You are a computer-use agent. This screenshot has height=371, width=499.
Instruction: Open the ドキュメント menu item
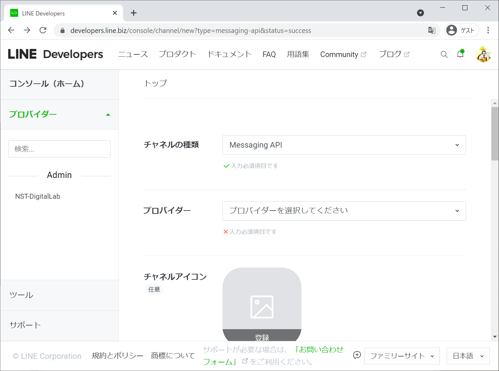[x=229, y=54]
